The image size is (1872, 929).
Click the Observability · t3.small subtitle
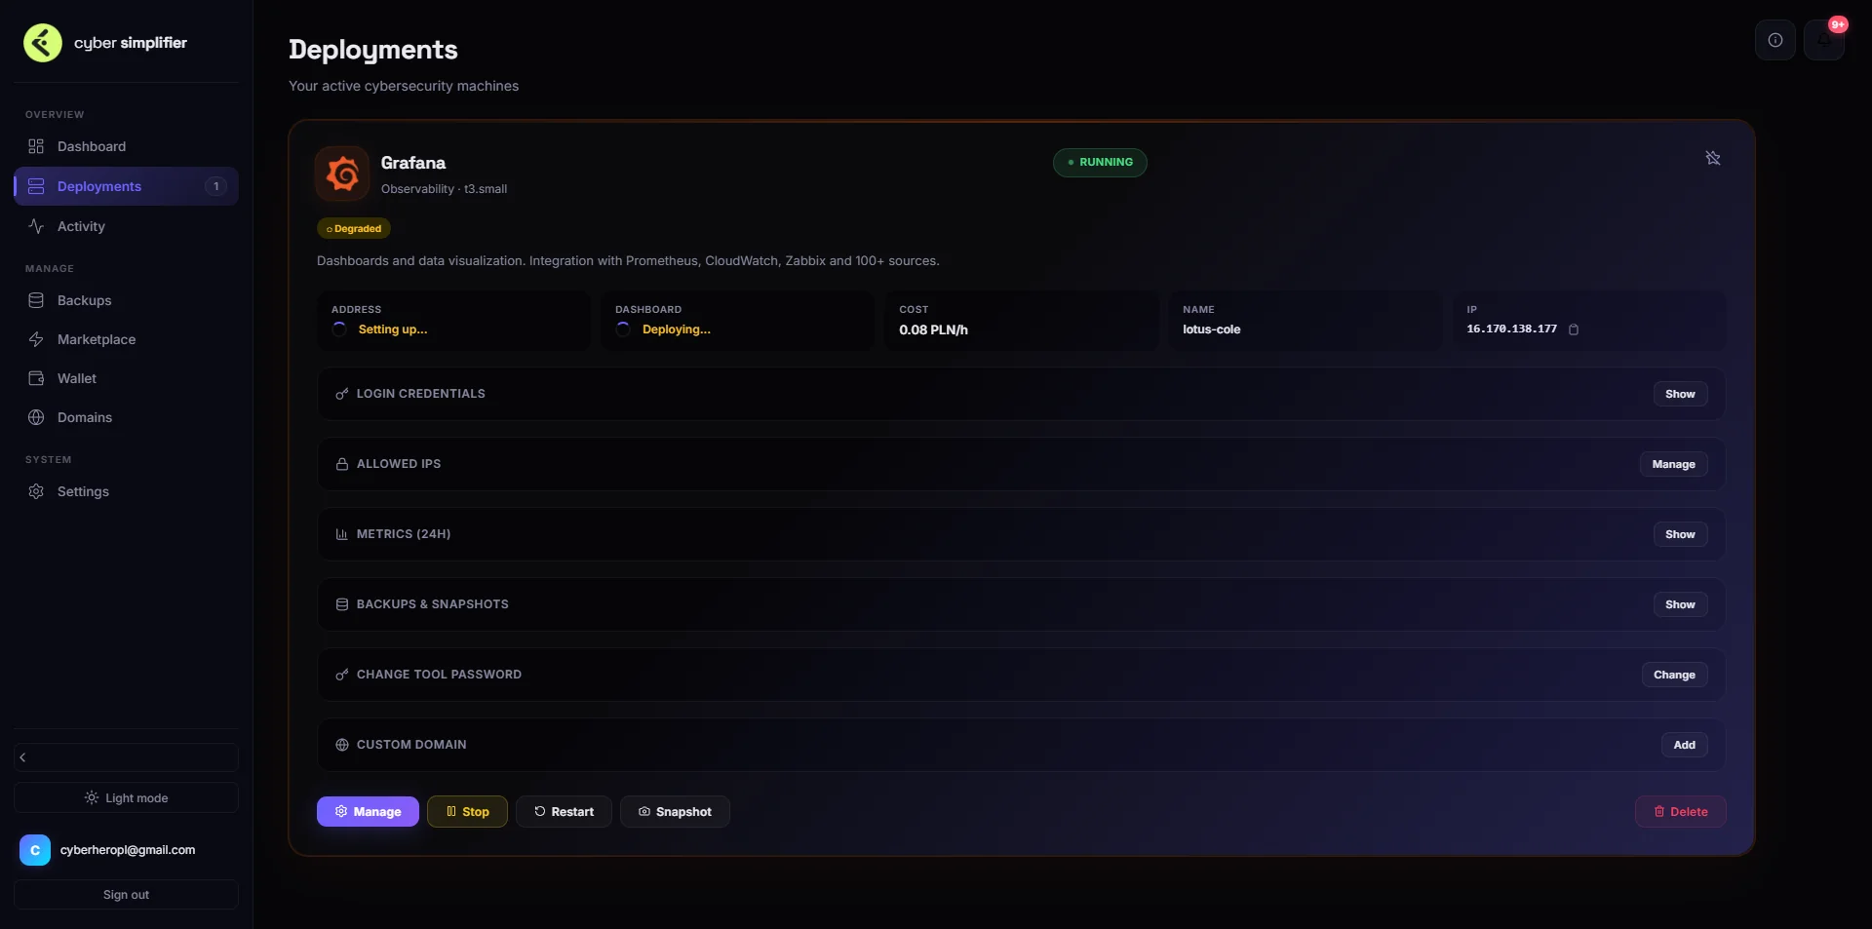point(444,189)
